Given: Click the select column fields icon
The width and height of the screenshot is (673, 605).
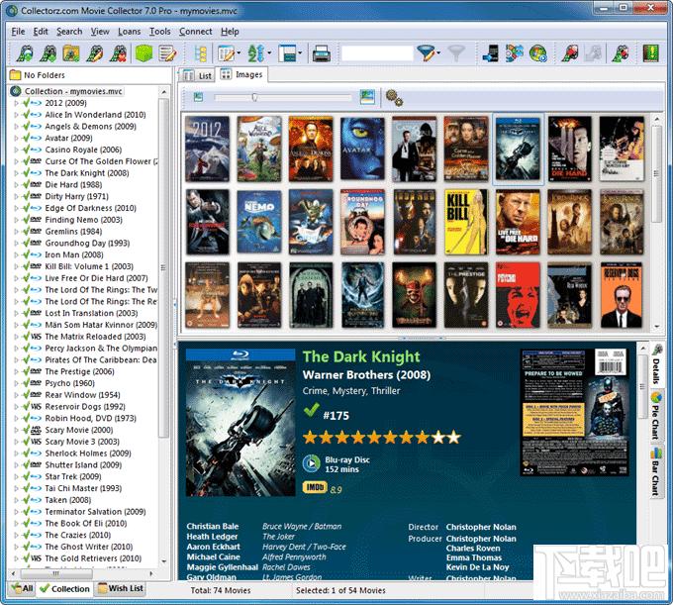Looking at the screenshot, I should click(x=226, y=53).
